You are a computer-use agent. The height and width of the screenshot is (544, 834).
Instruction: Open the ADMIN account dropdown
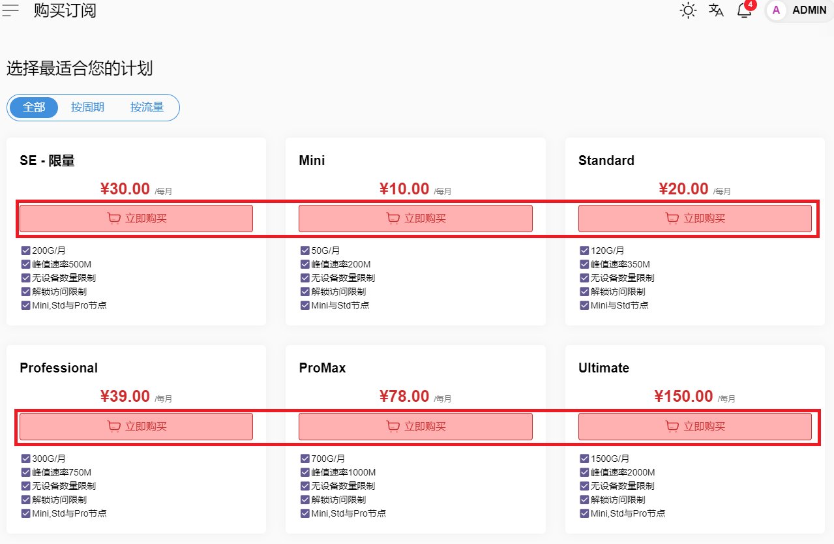pos(809,10)
